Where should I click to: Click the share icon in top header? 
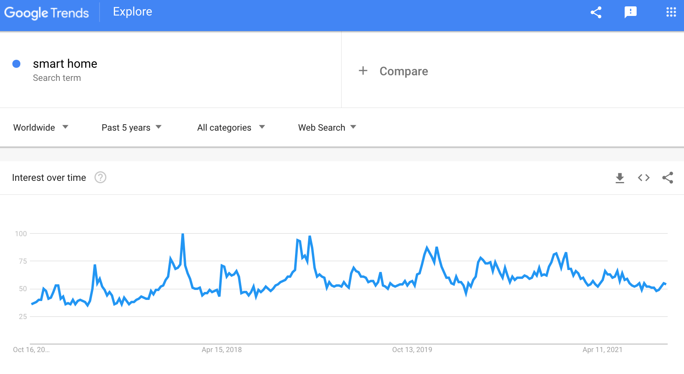coord(596,12)
